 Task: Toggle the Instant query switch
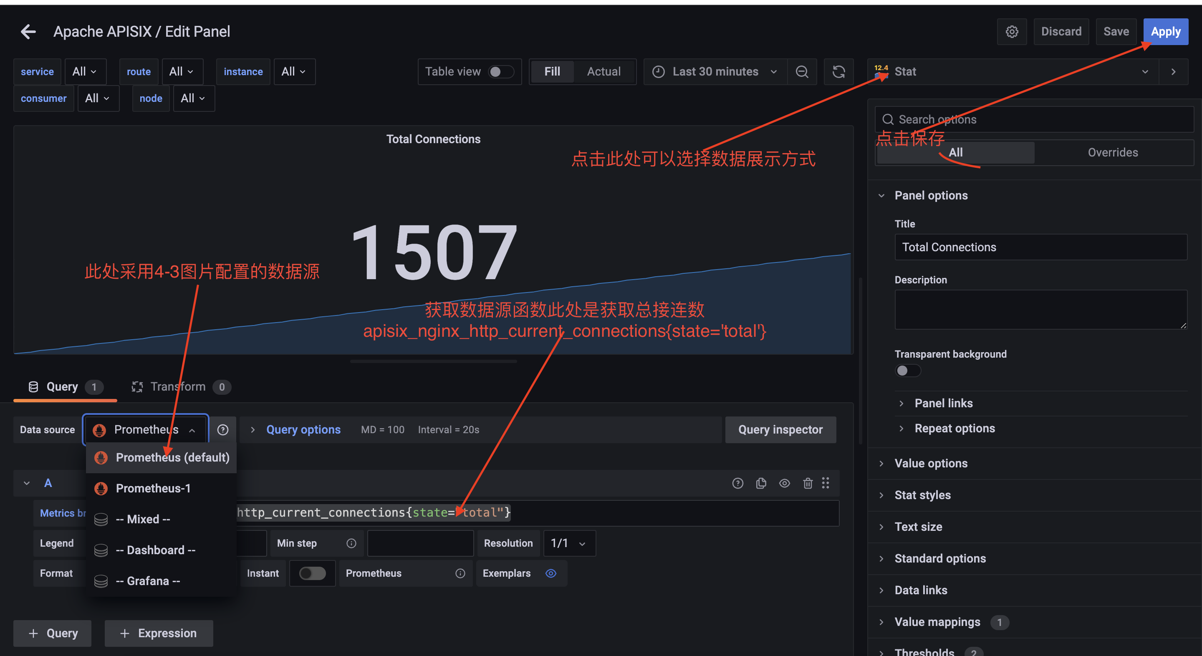click(x=312, y=573)
